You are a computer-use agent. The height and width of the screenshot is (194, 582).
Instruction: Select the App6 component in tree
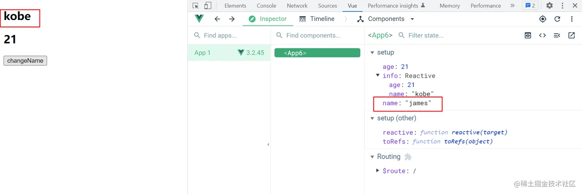pyautogui.click(x=317, y=53)
